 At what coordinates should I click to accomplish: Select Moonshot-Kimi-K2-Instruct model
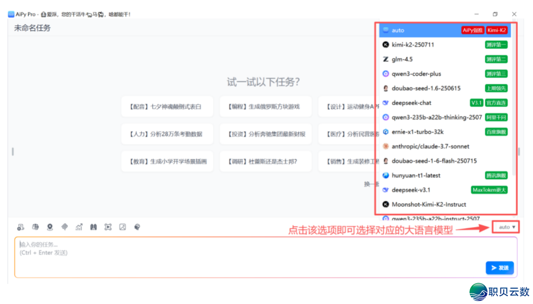[x=445, y=204]
